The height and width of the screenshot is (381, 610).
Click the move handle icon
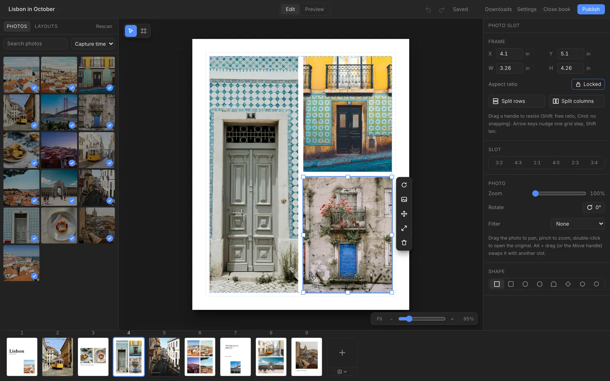(x=404, y=214)
